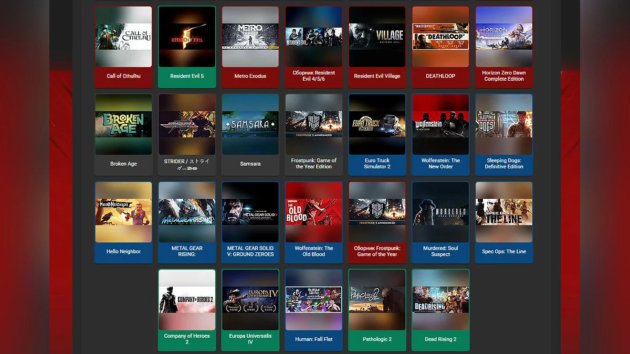Select the Metro Exodus cover art

click(x=250, y=37)
